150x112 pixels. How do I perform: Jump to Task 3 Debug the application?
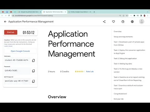click(x=125, y=58)
